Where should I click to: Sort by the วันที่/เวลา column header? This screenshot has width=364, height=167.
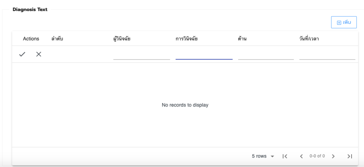point(309,39)
